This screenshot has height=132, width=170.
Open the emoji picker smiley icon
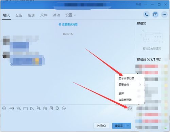click(4, 108)
